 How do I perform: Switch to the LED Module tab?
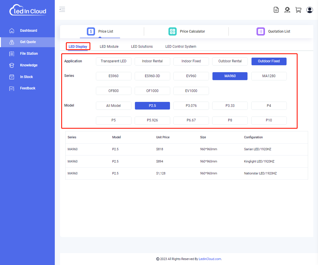[109, 47]
